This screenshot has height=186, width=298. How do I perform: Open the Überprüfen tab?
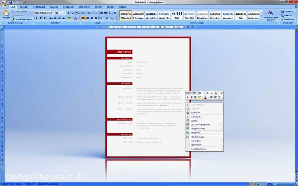tap(84, 7)
